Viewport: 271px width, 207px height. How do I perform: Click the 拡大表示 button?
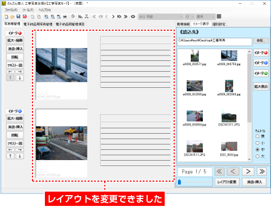tap(261, 86)
